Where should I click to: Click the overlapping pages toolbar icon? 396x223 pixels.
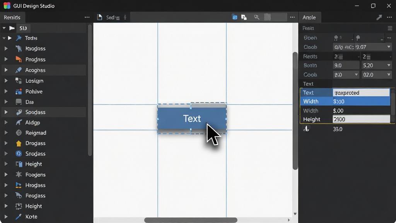tap(244, 17)
